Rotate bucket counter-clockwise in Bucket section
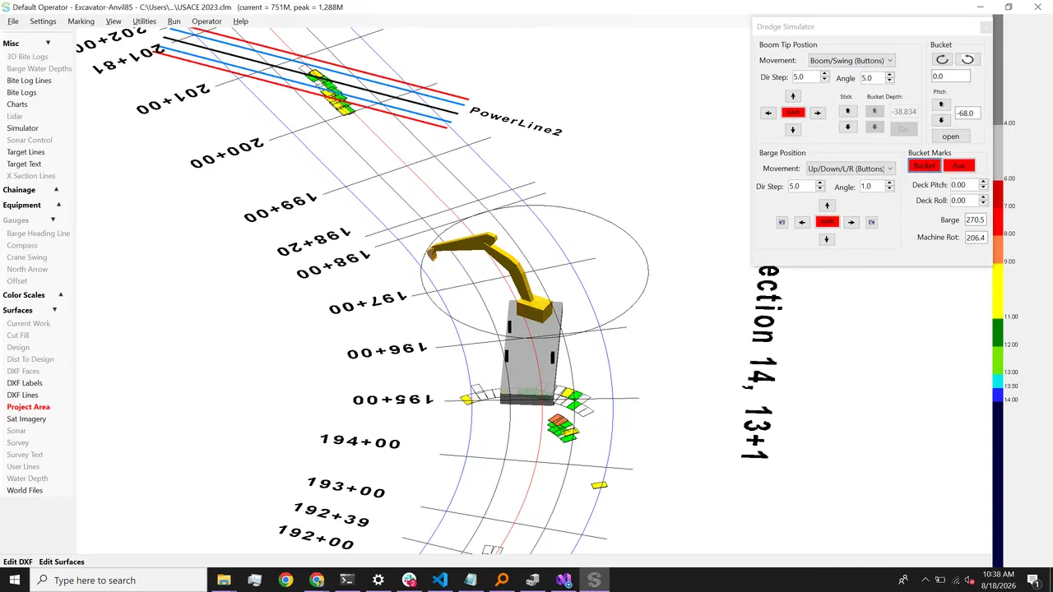1053x592 pixels. (968, 59)
